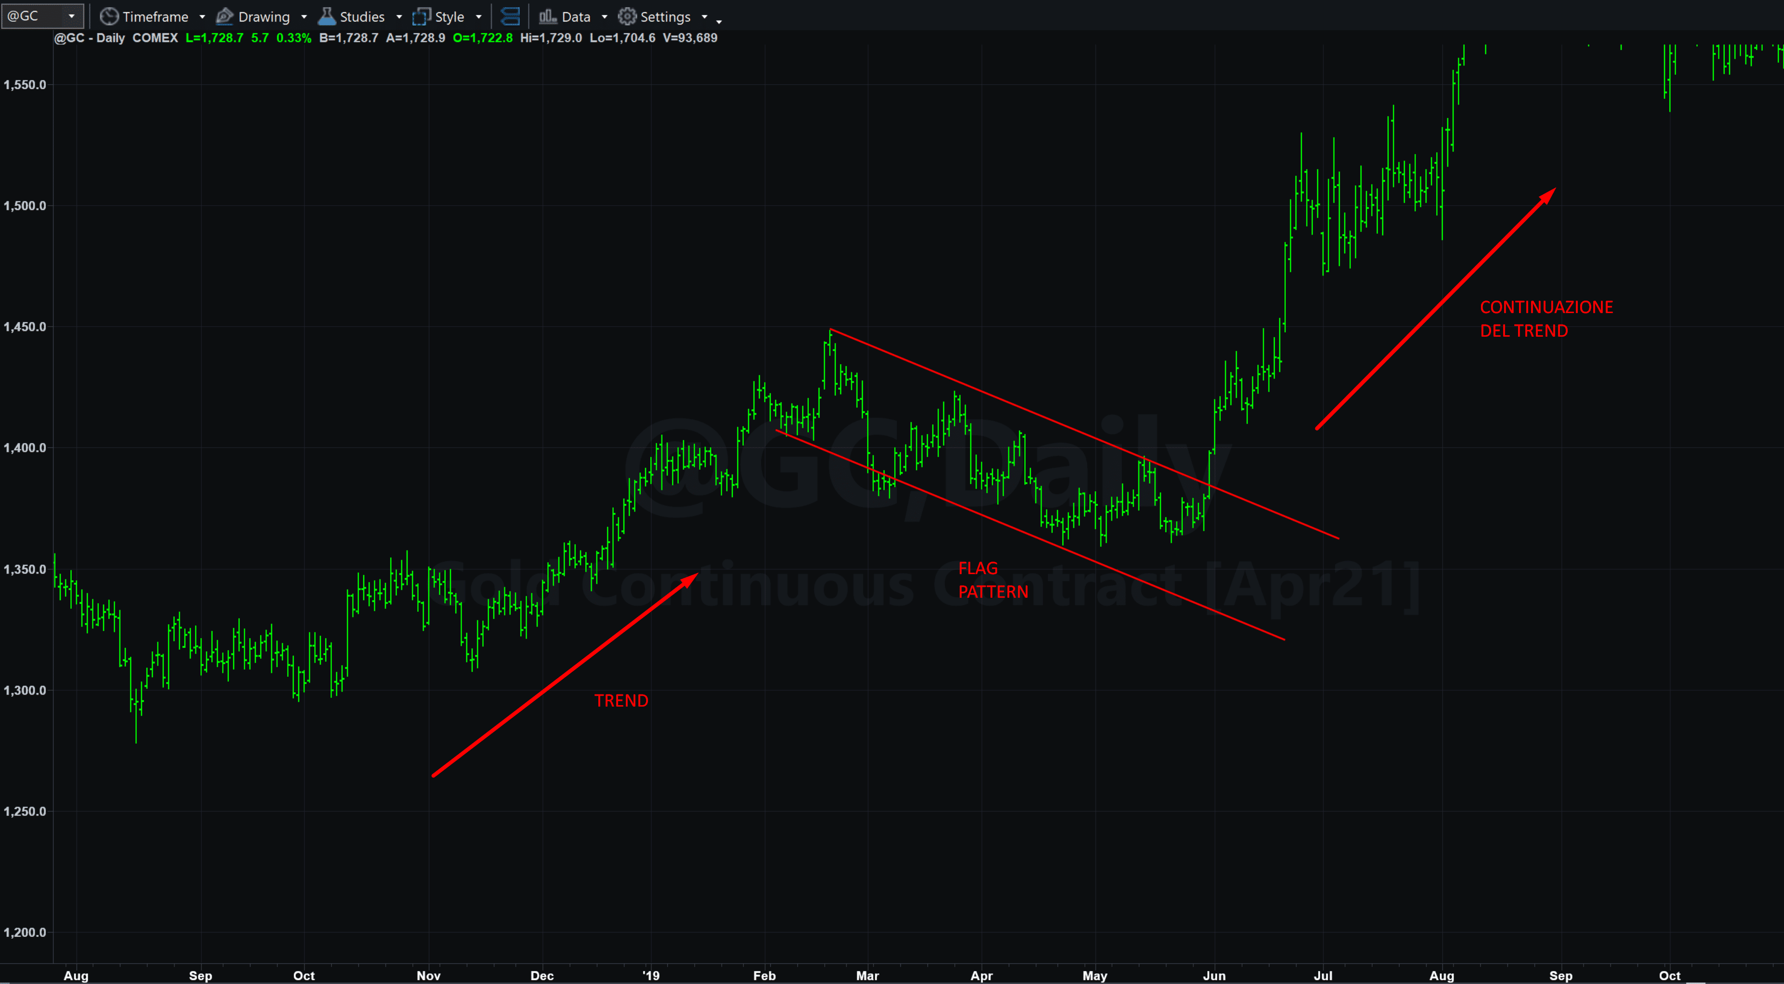1784x984 pixels.
Task: Open the toolbar overflow arrow after Settings
Action: click(x=719, y=22)
